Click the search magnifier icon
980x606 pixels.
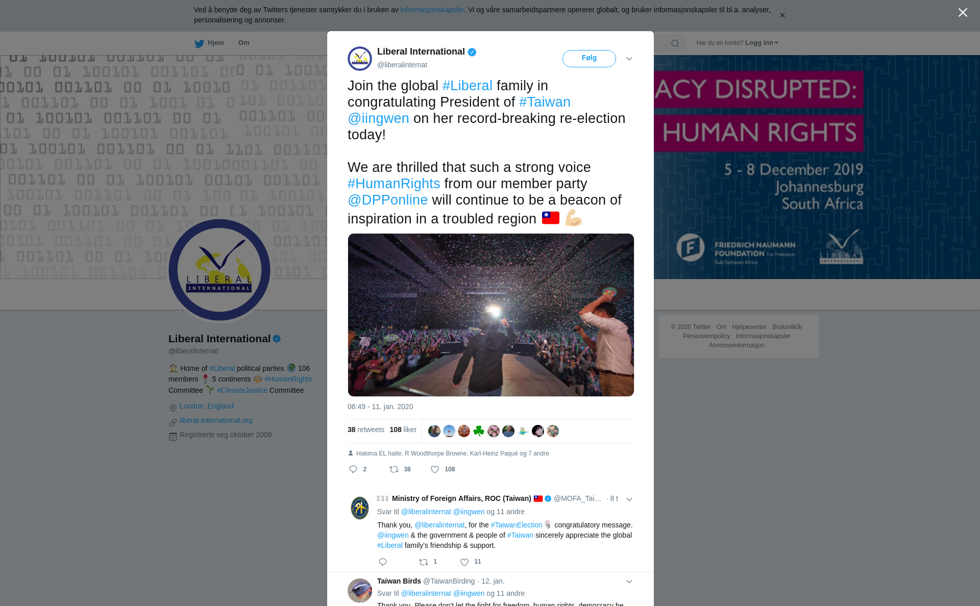click(x=675, y=43)
